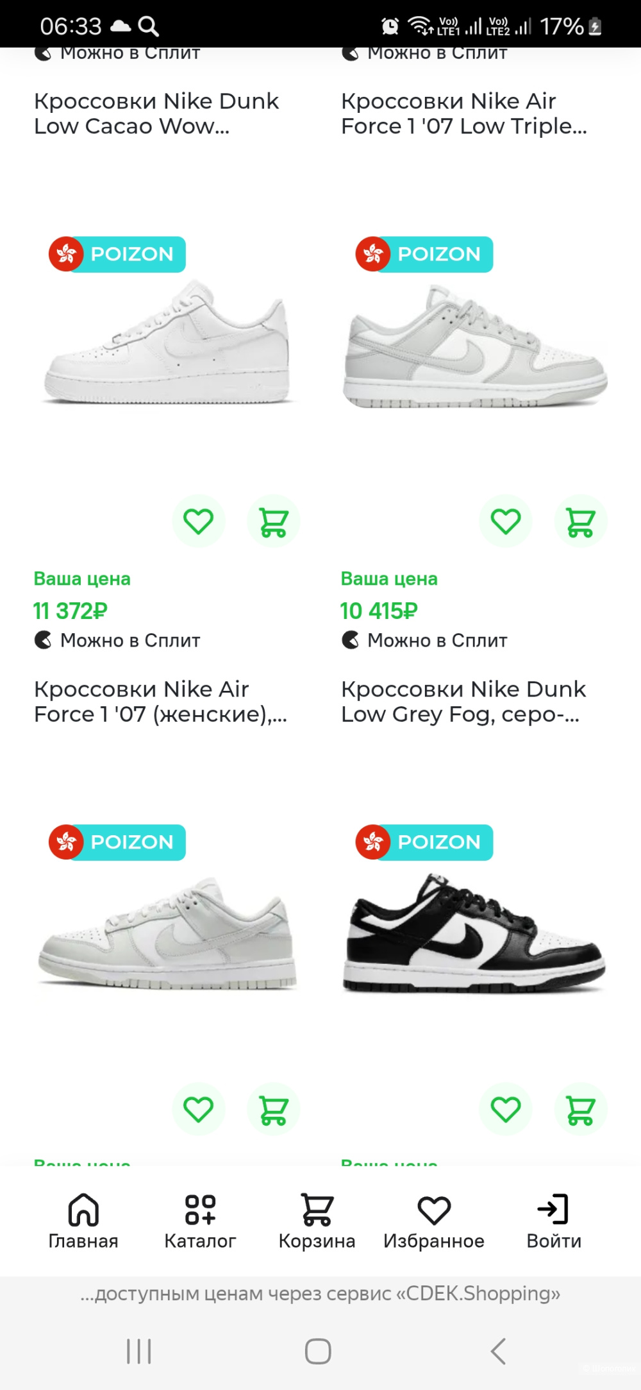The width and height of the screenshot is (641, 1390).
Task: Add Nike Air Force 1 '07 to cart
Action: point(273,521)
